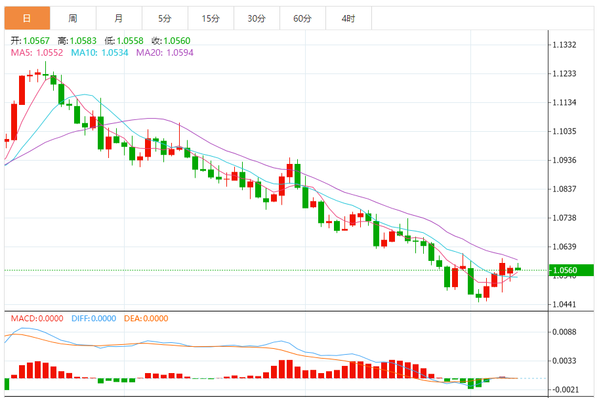Screen dimensions: 599x398
Task: Click the 1.0738 price axis label
Action: point(564,218)
